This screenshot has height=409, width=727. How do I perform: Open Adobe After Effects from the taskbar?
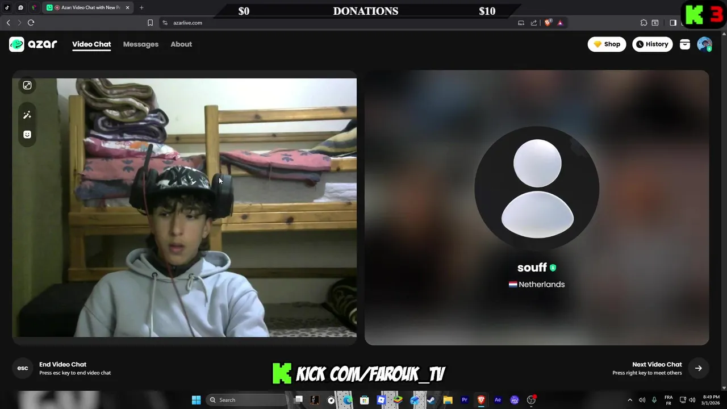[x=498, y=400]
